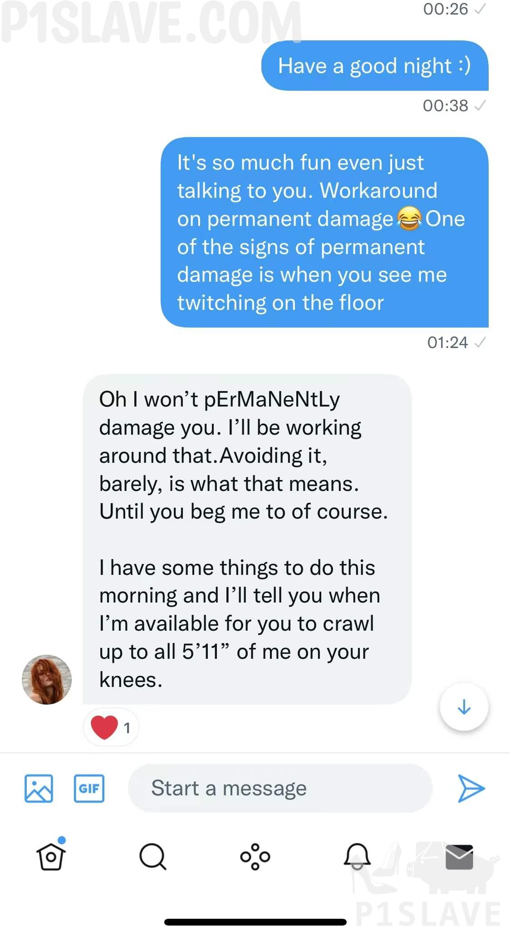This screenshot has height=936, width=510.
Task: Jump to latest message with down arrow
Action: (464, 707)
